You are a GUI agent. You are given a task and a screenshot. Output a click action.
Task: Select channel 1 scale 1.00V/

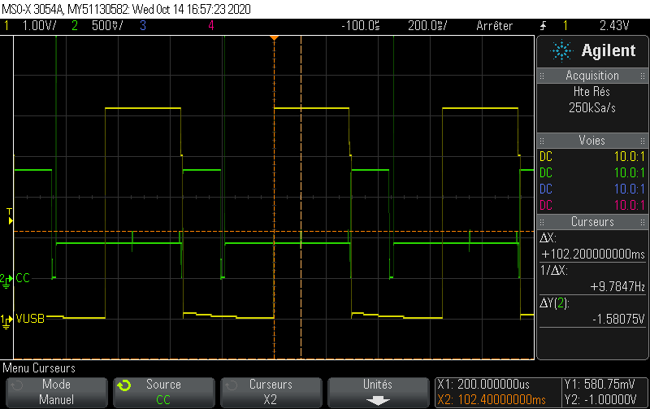(x=39, y=26)
